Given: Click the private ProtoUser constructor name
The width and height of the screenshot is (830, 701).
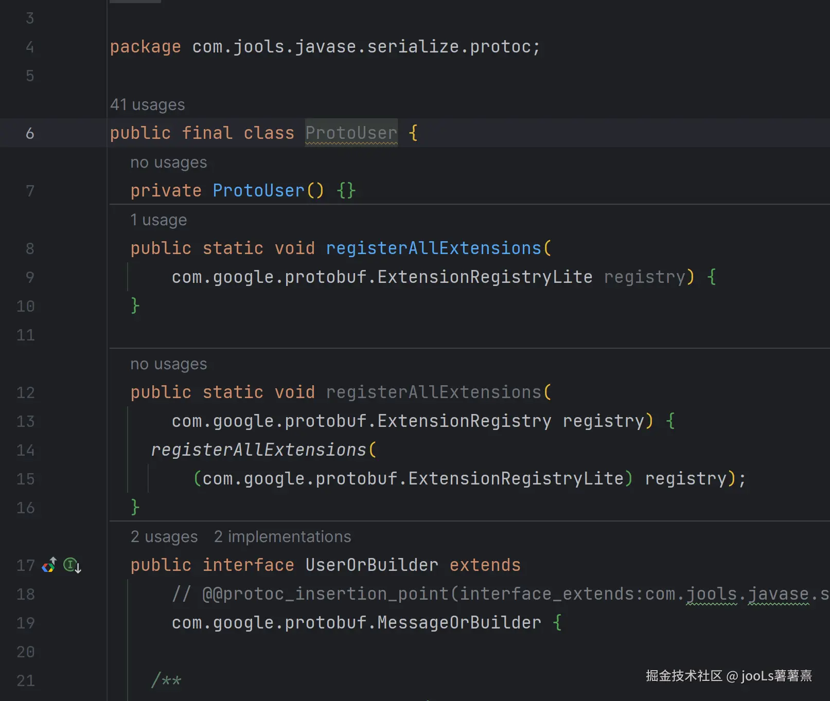Looking at the screenshot, I should [258, 191].
